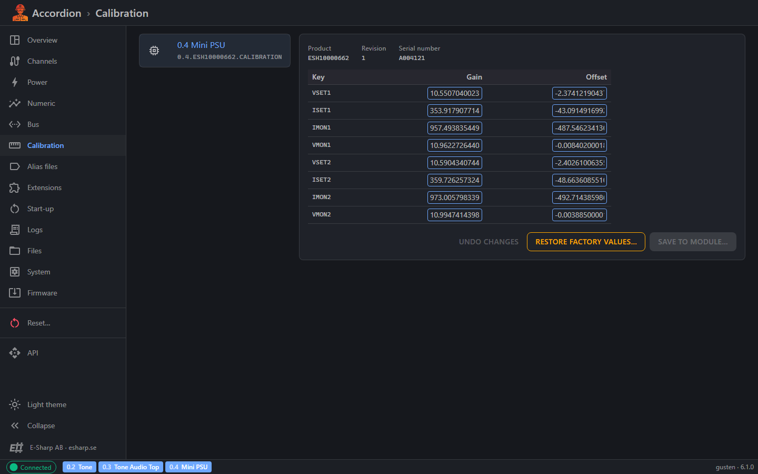
Task: Collapse the sidebar navigation
Action: click(63, 426)
